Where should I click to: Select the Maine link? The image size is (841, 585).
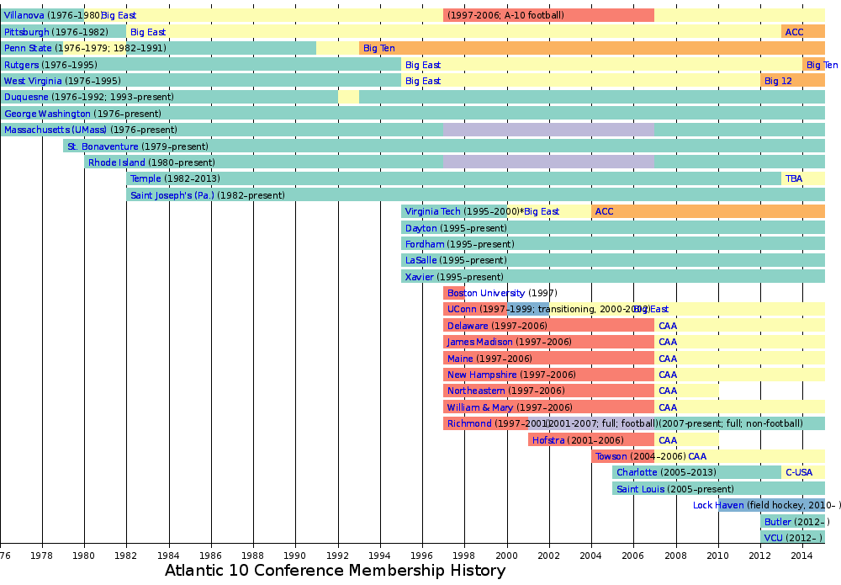[460, 359]
